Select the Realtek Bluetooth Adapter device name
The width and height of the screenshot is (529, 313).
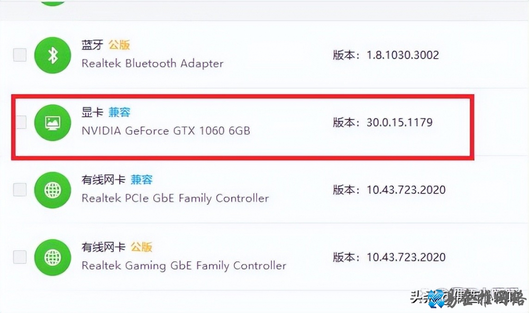(x=152, y=63)
